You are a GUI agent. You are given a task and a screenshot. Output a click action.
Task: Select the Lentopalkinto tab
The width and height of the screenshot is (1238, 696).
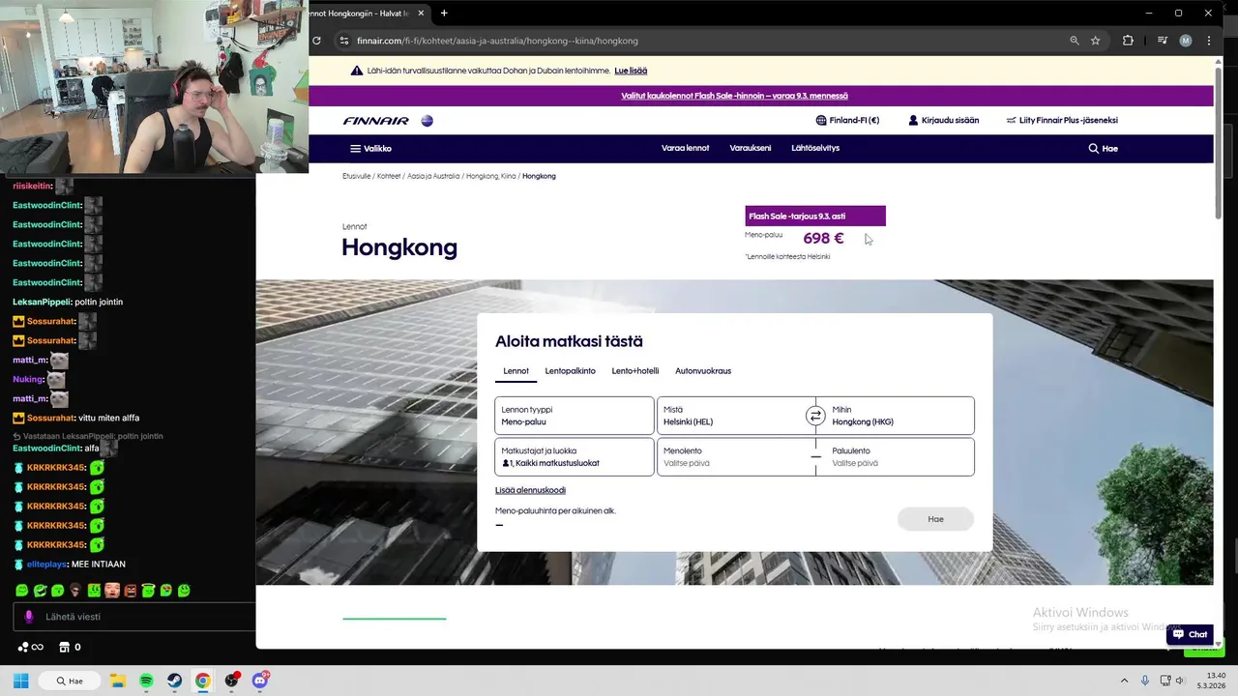pos(570,371)
